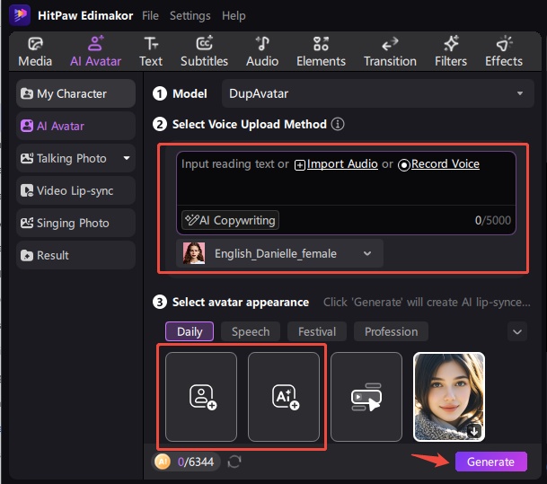Screen dimensions: 547x484
Task: Click the HitPaw Edimakor logo icon
Action: click(20, 15)
